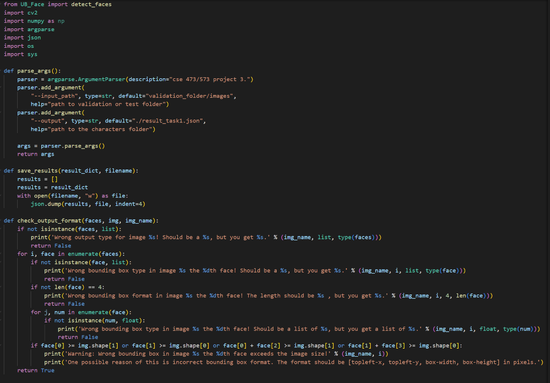The height and width of the screenshot is (383, 550).
Task: Click the 'if not isinstance(face, list):' line
Action: [82, 262]
